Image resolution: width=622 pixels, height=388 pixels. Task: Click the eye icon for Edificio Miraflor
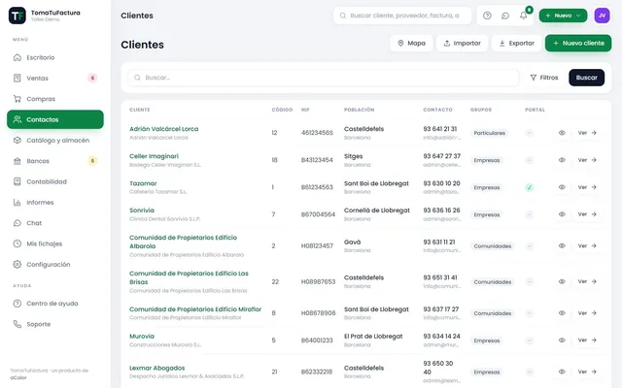(x=562, y=313)
